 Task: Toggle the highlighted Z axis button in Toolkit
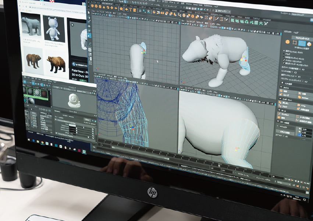(x=299, y=135)
